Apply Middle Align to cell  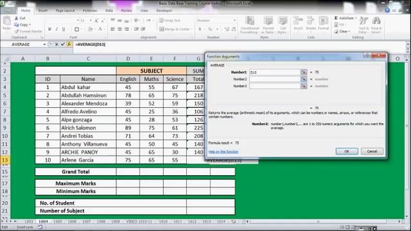tap(119, 21)
